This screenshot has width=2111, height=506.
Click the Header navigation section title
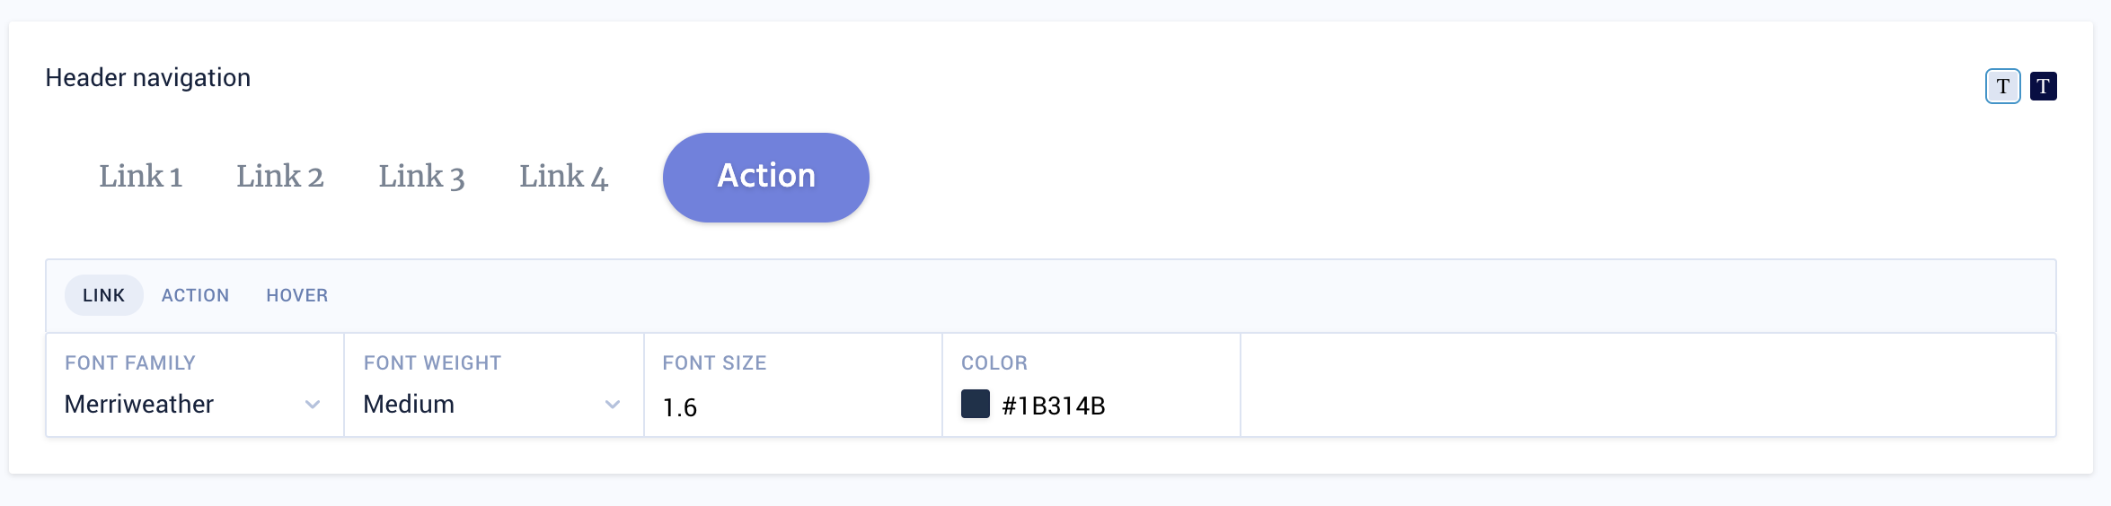[x=148, y=78]
